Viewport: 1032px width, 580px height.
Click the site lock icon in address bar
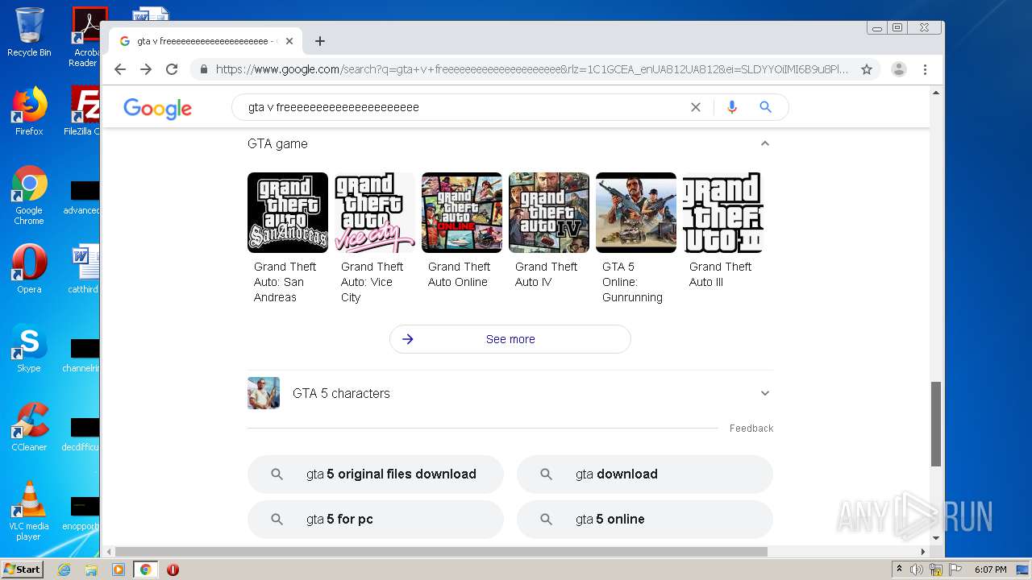204,69
